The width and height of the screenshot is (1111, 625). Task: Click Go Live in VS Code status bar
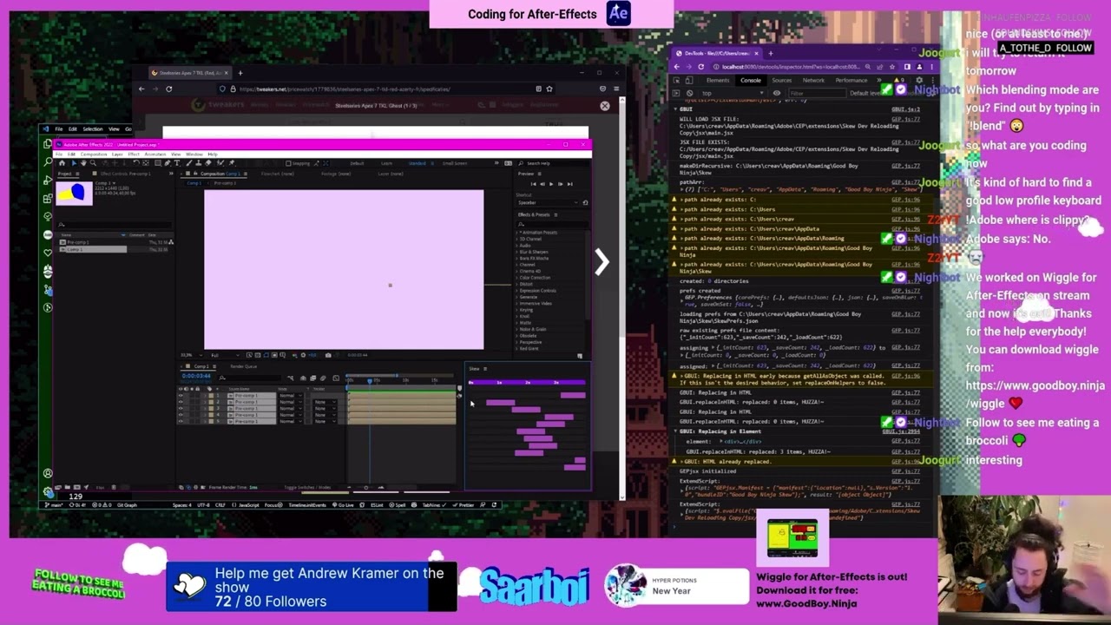(x=343, y=505)
